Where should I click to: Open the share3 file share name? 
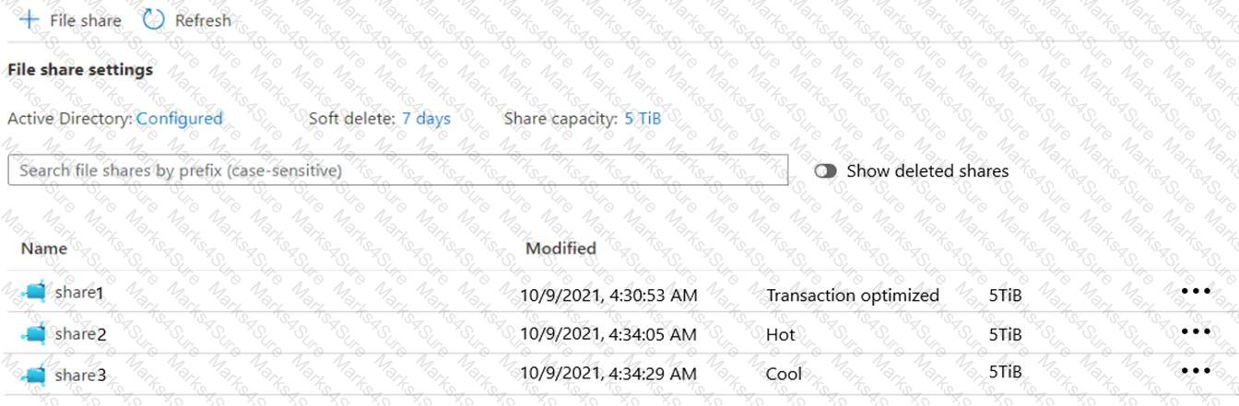[80, 375]
